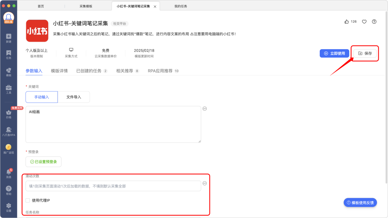
Task: Click the 小红书 red logo thumbnail
Action: (37, 31)
